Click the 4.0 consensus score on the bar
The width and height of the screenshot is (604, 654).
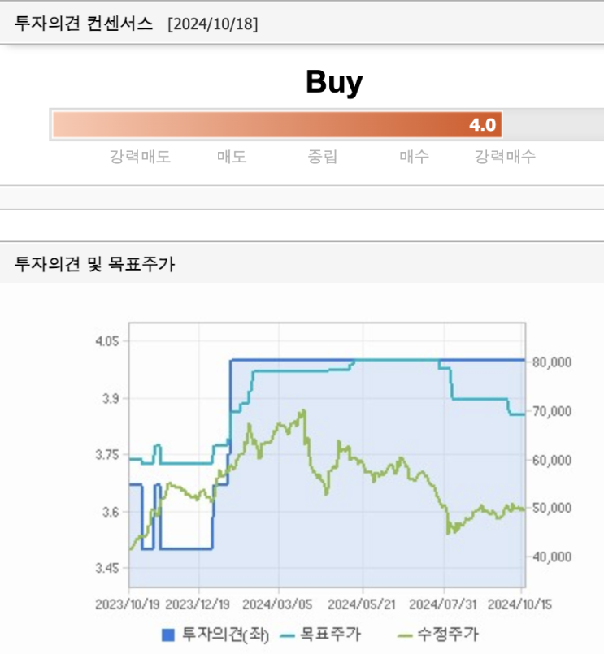482,125
